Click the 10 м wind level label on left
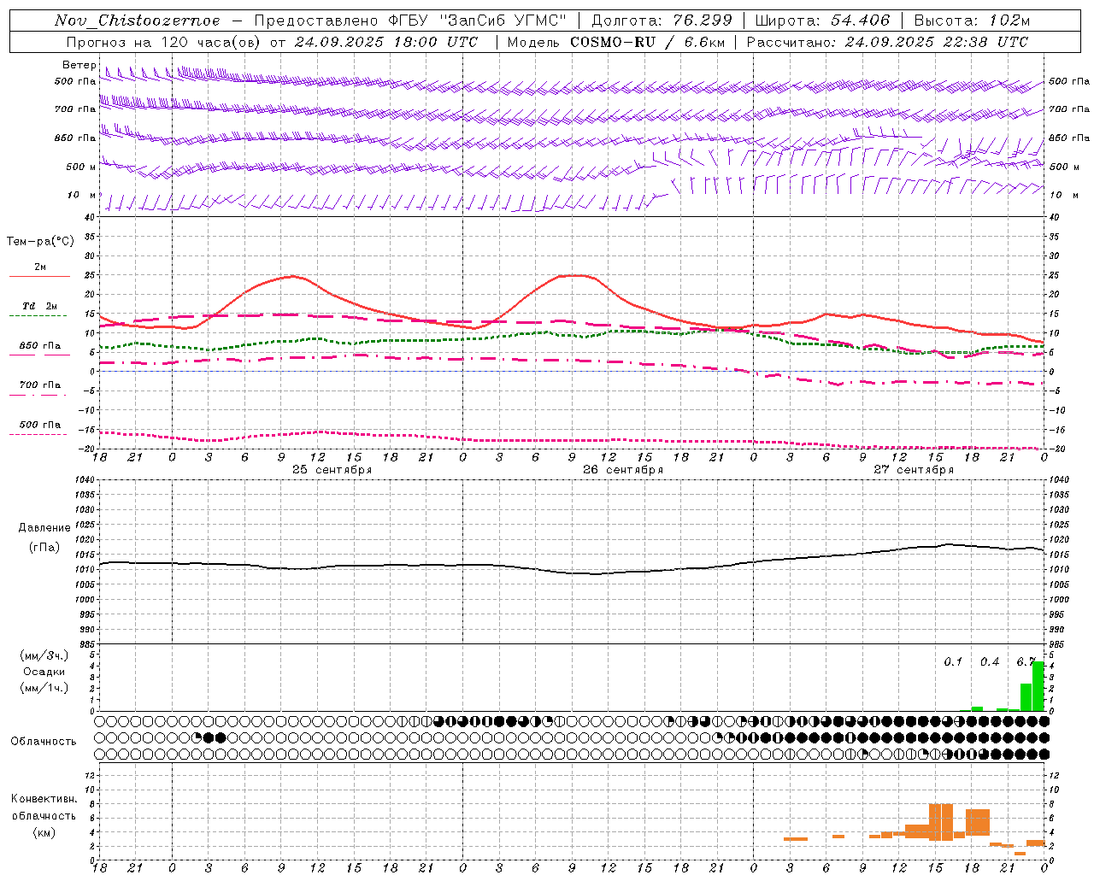Viewport: 1094px width, 875px height. [82, 195]
